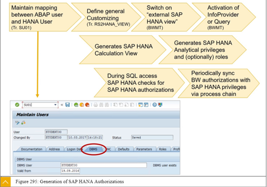Go back with the green Back icon
Image resolution: width=267 pixels, height=187 pixels.
[x=76, y=105]
